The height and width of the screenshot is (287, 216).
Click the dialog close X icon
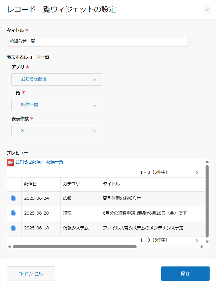(207, 10)
